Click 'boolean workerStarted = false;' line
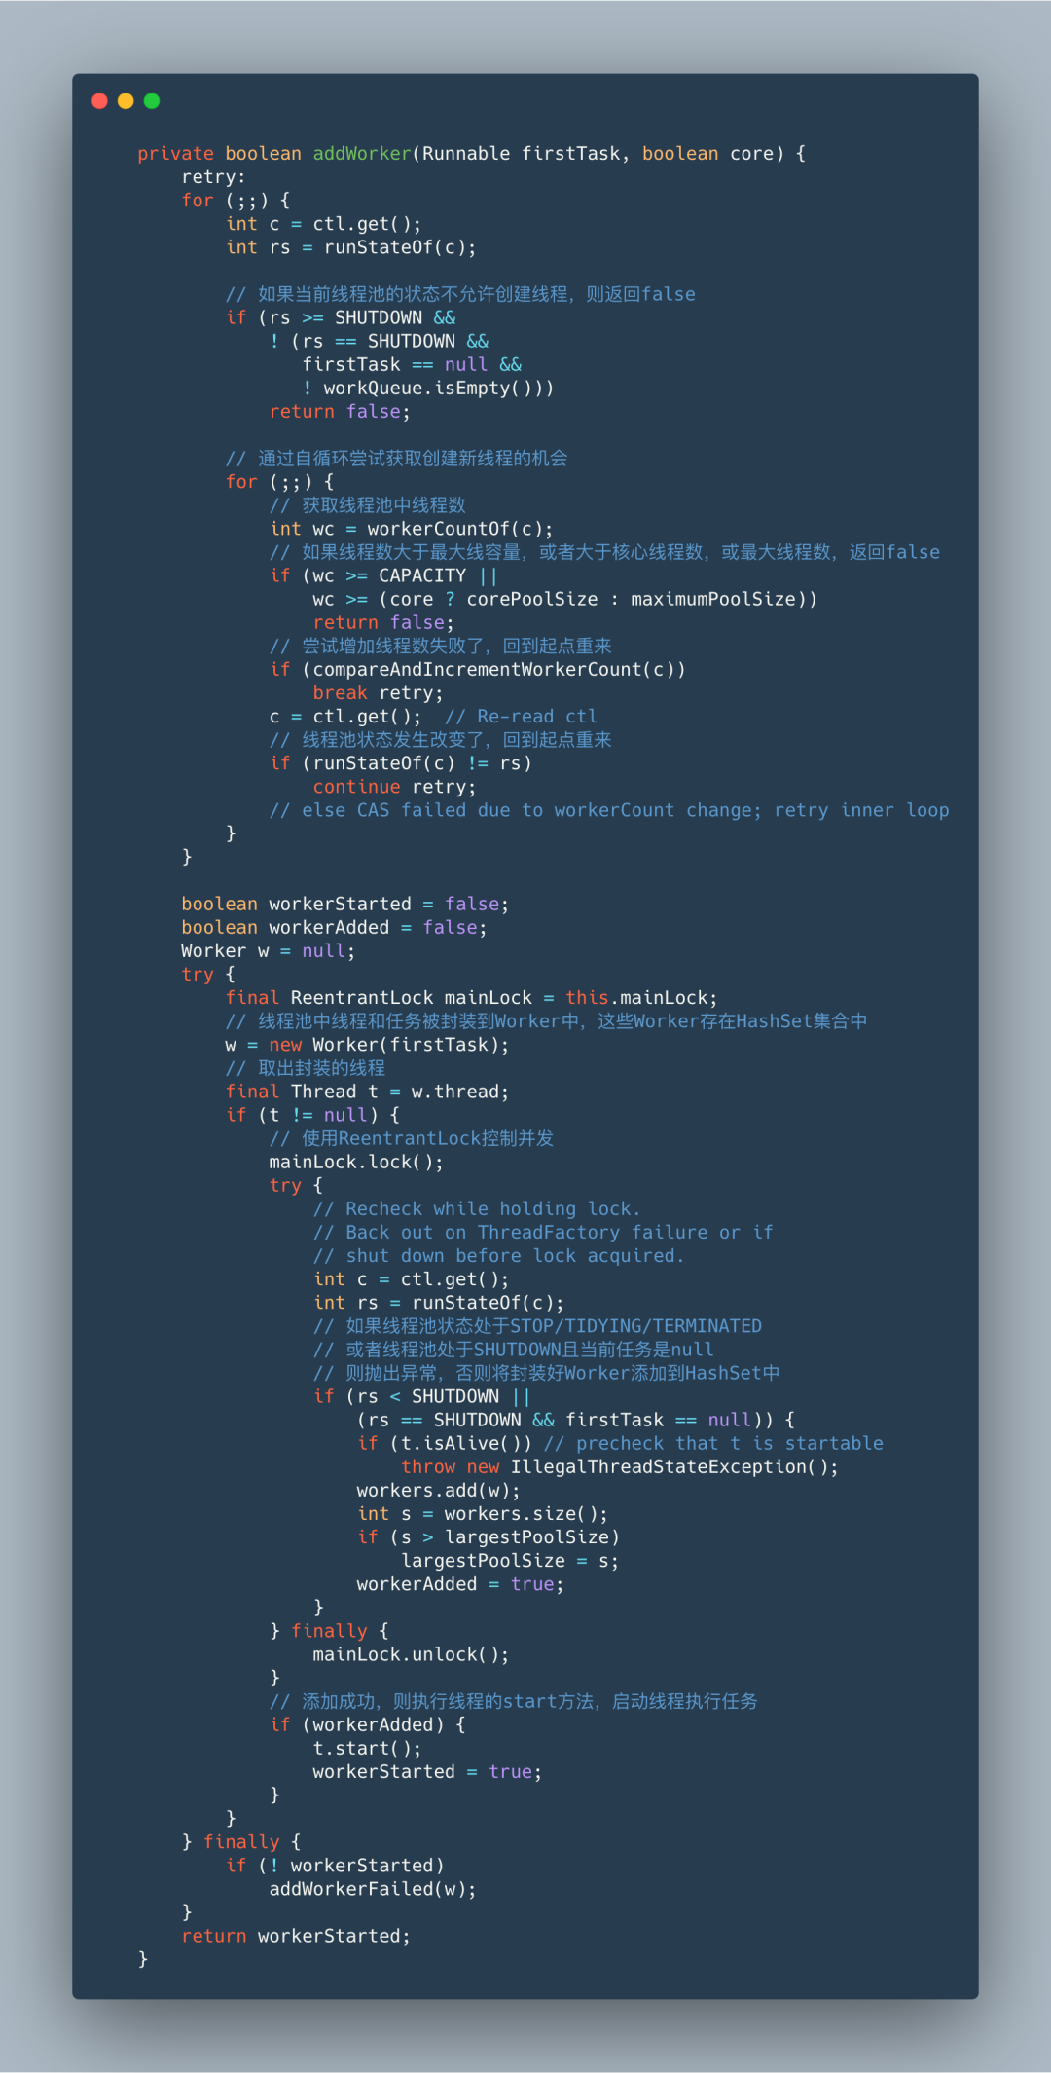This screenshot has width=1051, height=2073. 344,904
